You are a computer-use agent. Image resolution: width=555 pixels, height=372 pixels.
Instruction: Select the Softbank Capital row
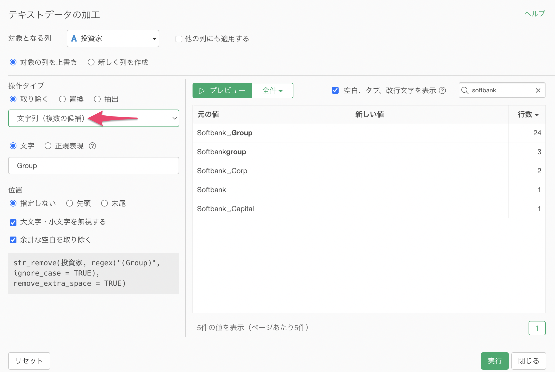pos(369,209)
